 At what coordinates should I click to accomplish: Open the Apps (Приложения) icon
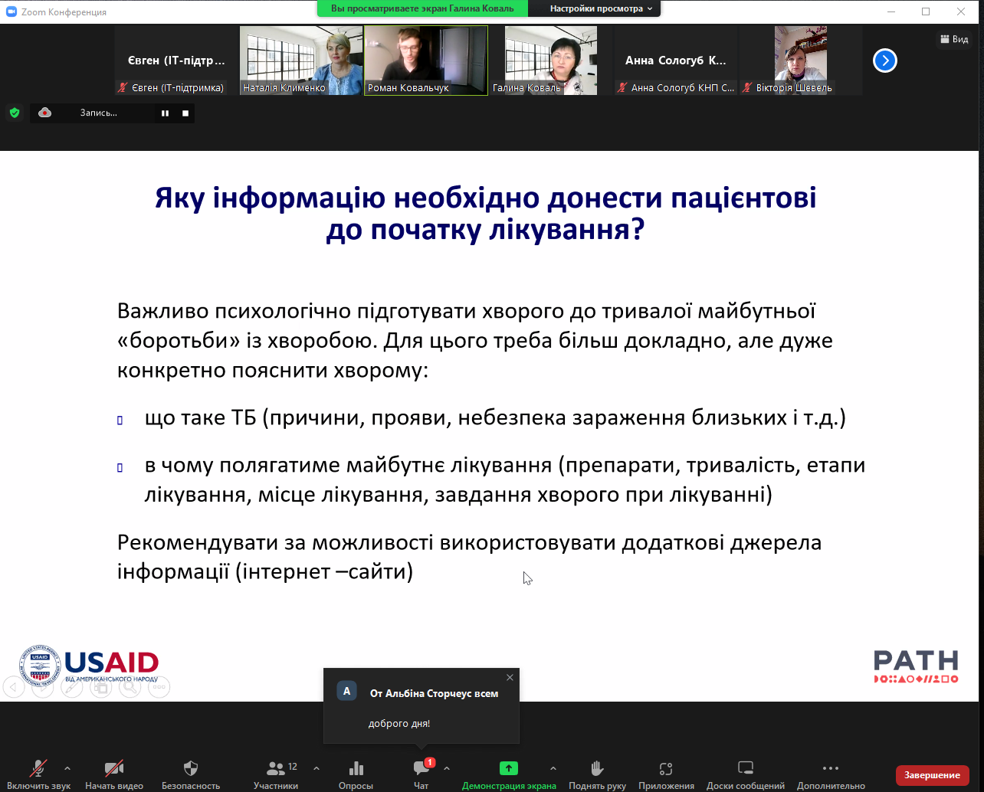[666, 768]
